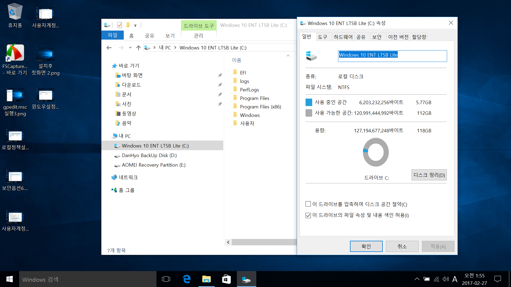The width and height of the screenshot is (511, 287).
Task: Open the 파일 ribbon tab
Action: click(x=113, y=35)
